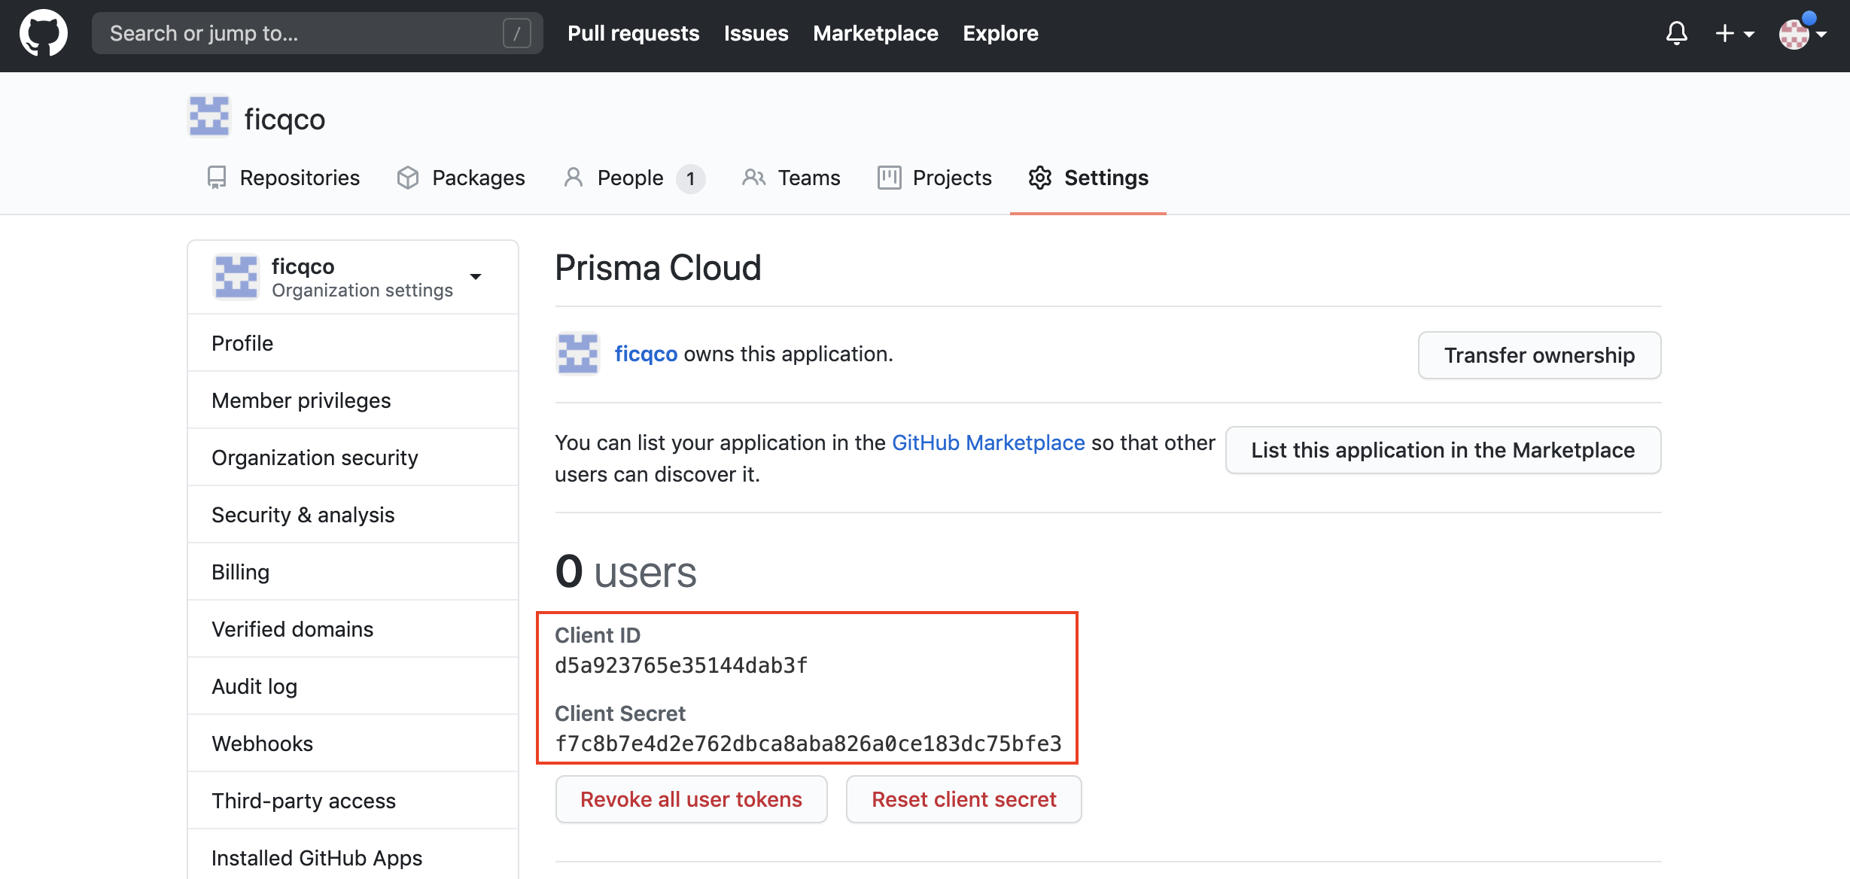Click Reset client secret
1850x879 pixels.
coord(963,799)
